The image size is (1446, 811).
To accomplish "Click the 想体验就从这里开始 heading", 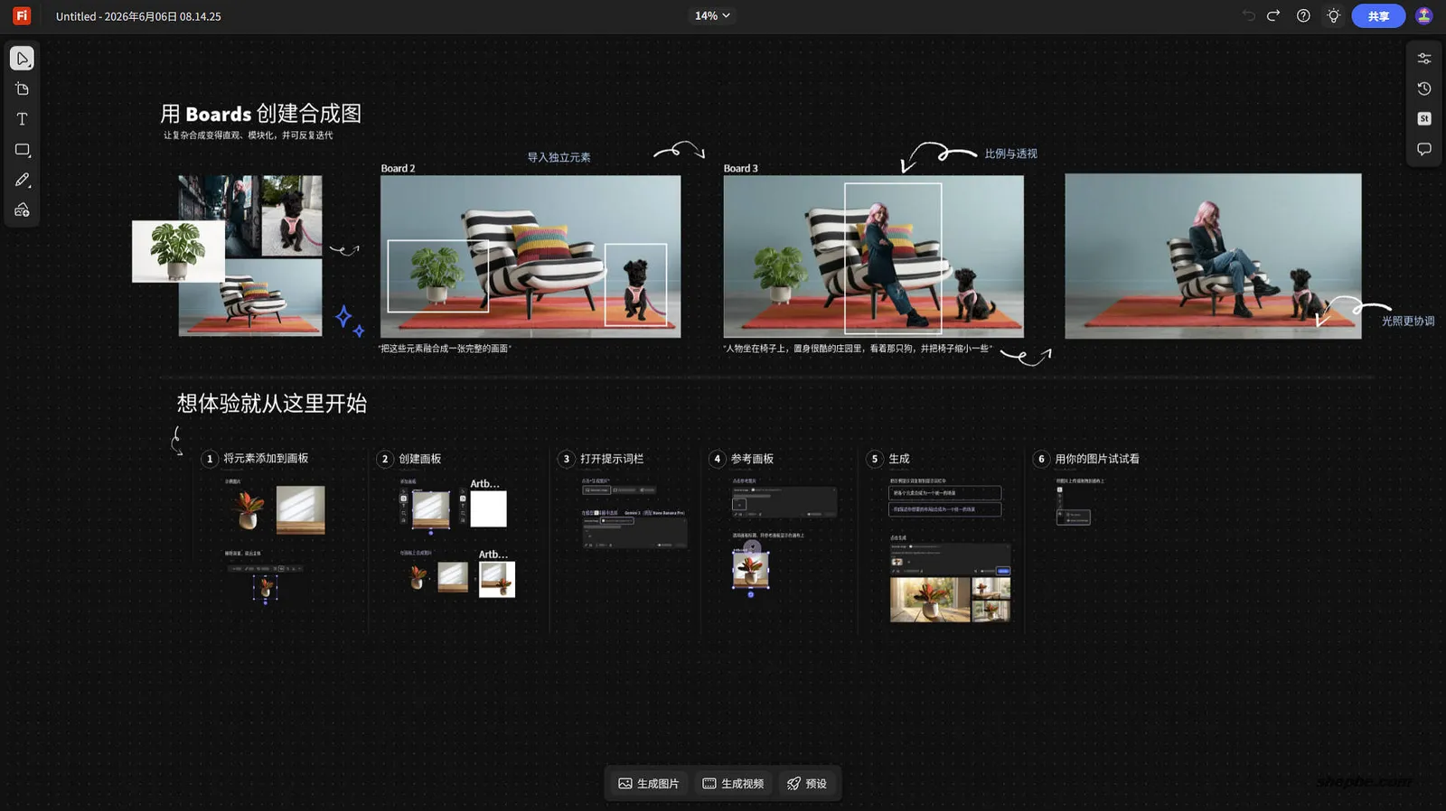I will tap(272, 403).
